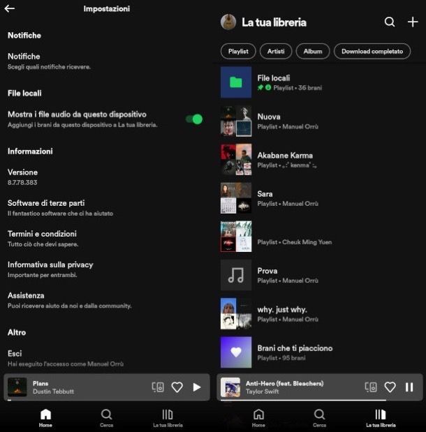Tap Home in the left screen's navigation
426x432 pixels.
pos(45,418)
